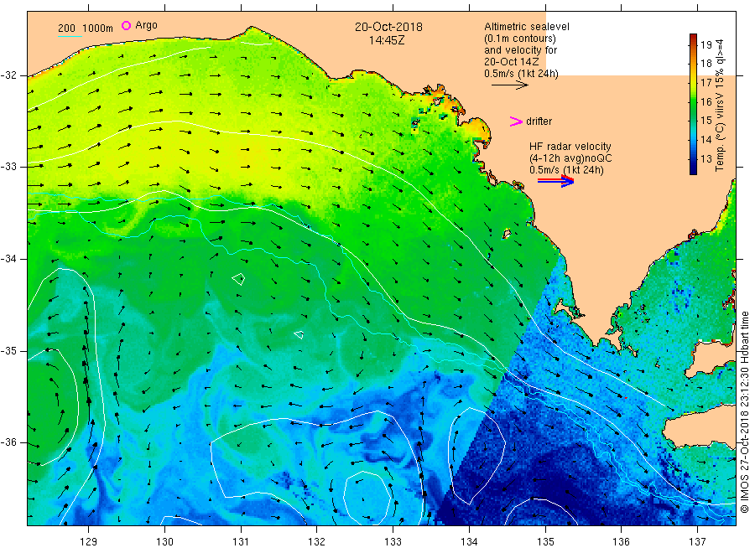Screen dimensions: 755x553
Task: Click the time text 14:45Z
Action: [387, 40]
